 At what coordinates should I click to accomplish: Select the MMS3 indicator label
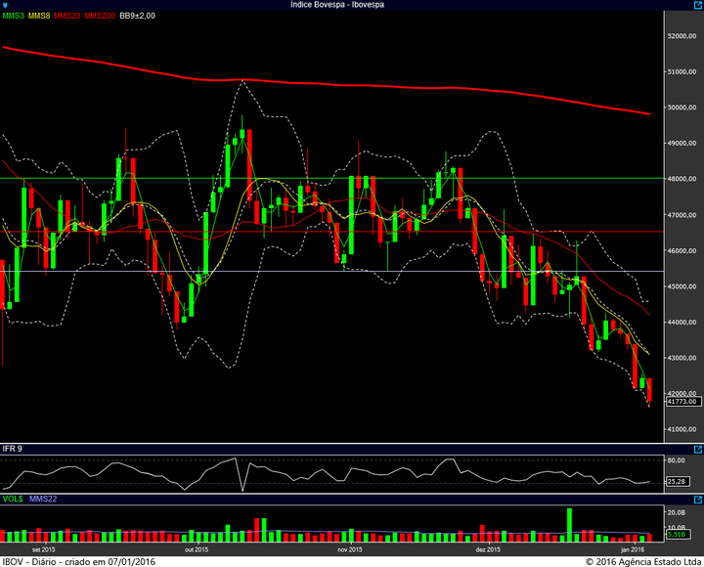coord(13,16)
